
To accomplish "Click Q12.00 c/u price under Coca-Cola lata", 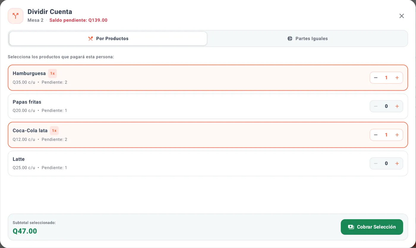I will [x=24, y=139].
